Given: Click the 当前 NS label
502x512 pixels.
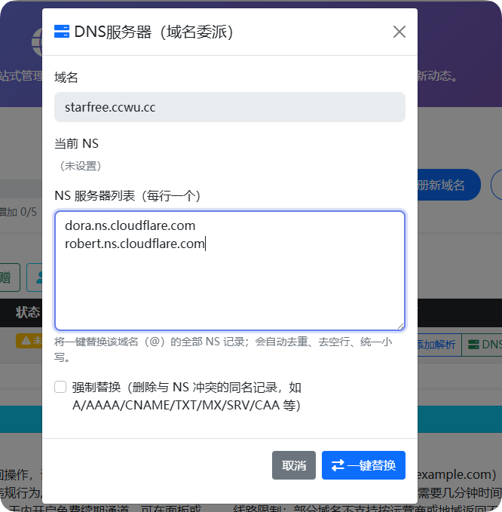Looking at the screenshot, I should [x=76, y=143].
